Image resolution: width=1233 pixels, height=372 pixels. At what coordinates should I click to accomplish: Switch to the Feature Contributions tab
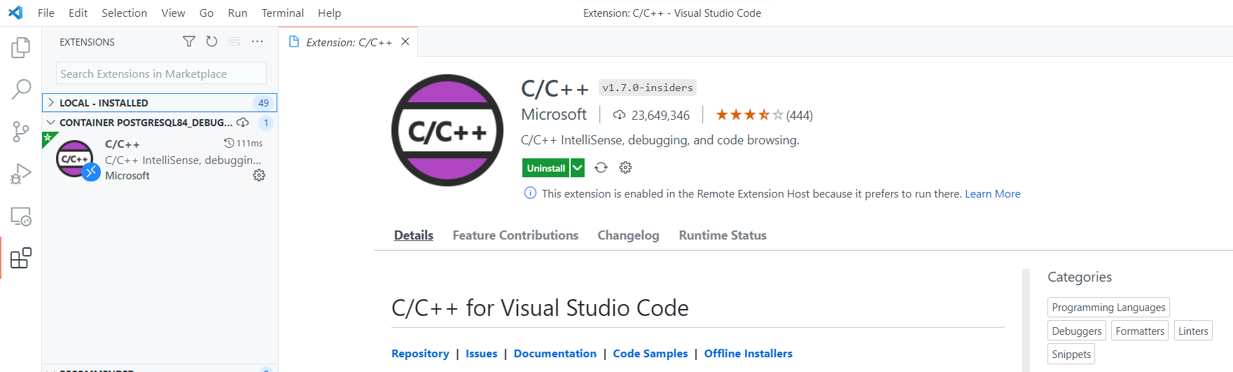[x=515, y=235]
